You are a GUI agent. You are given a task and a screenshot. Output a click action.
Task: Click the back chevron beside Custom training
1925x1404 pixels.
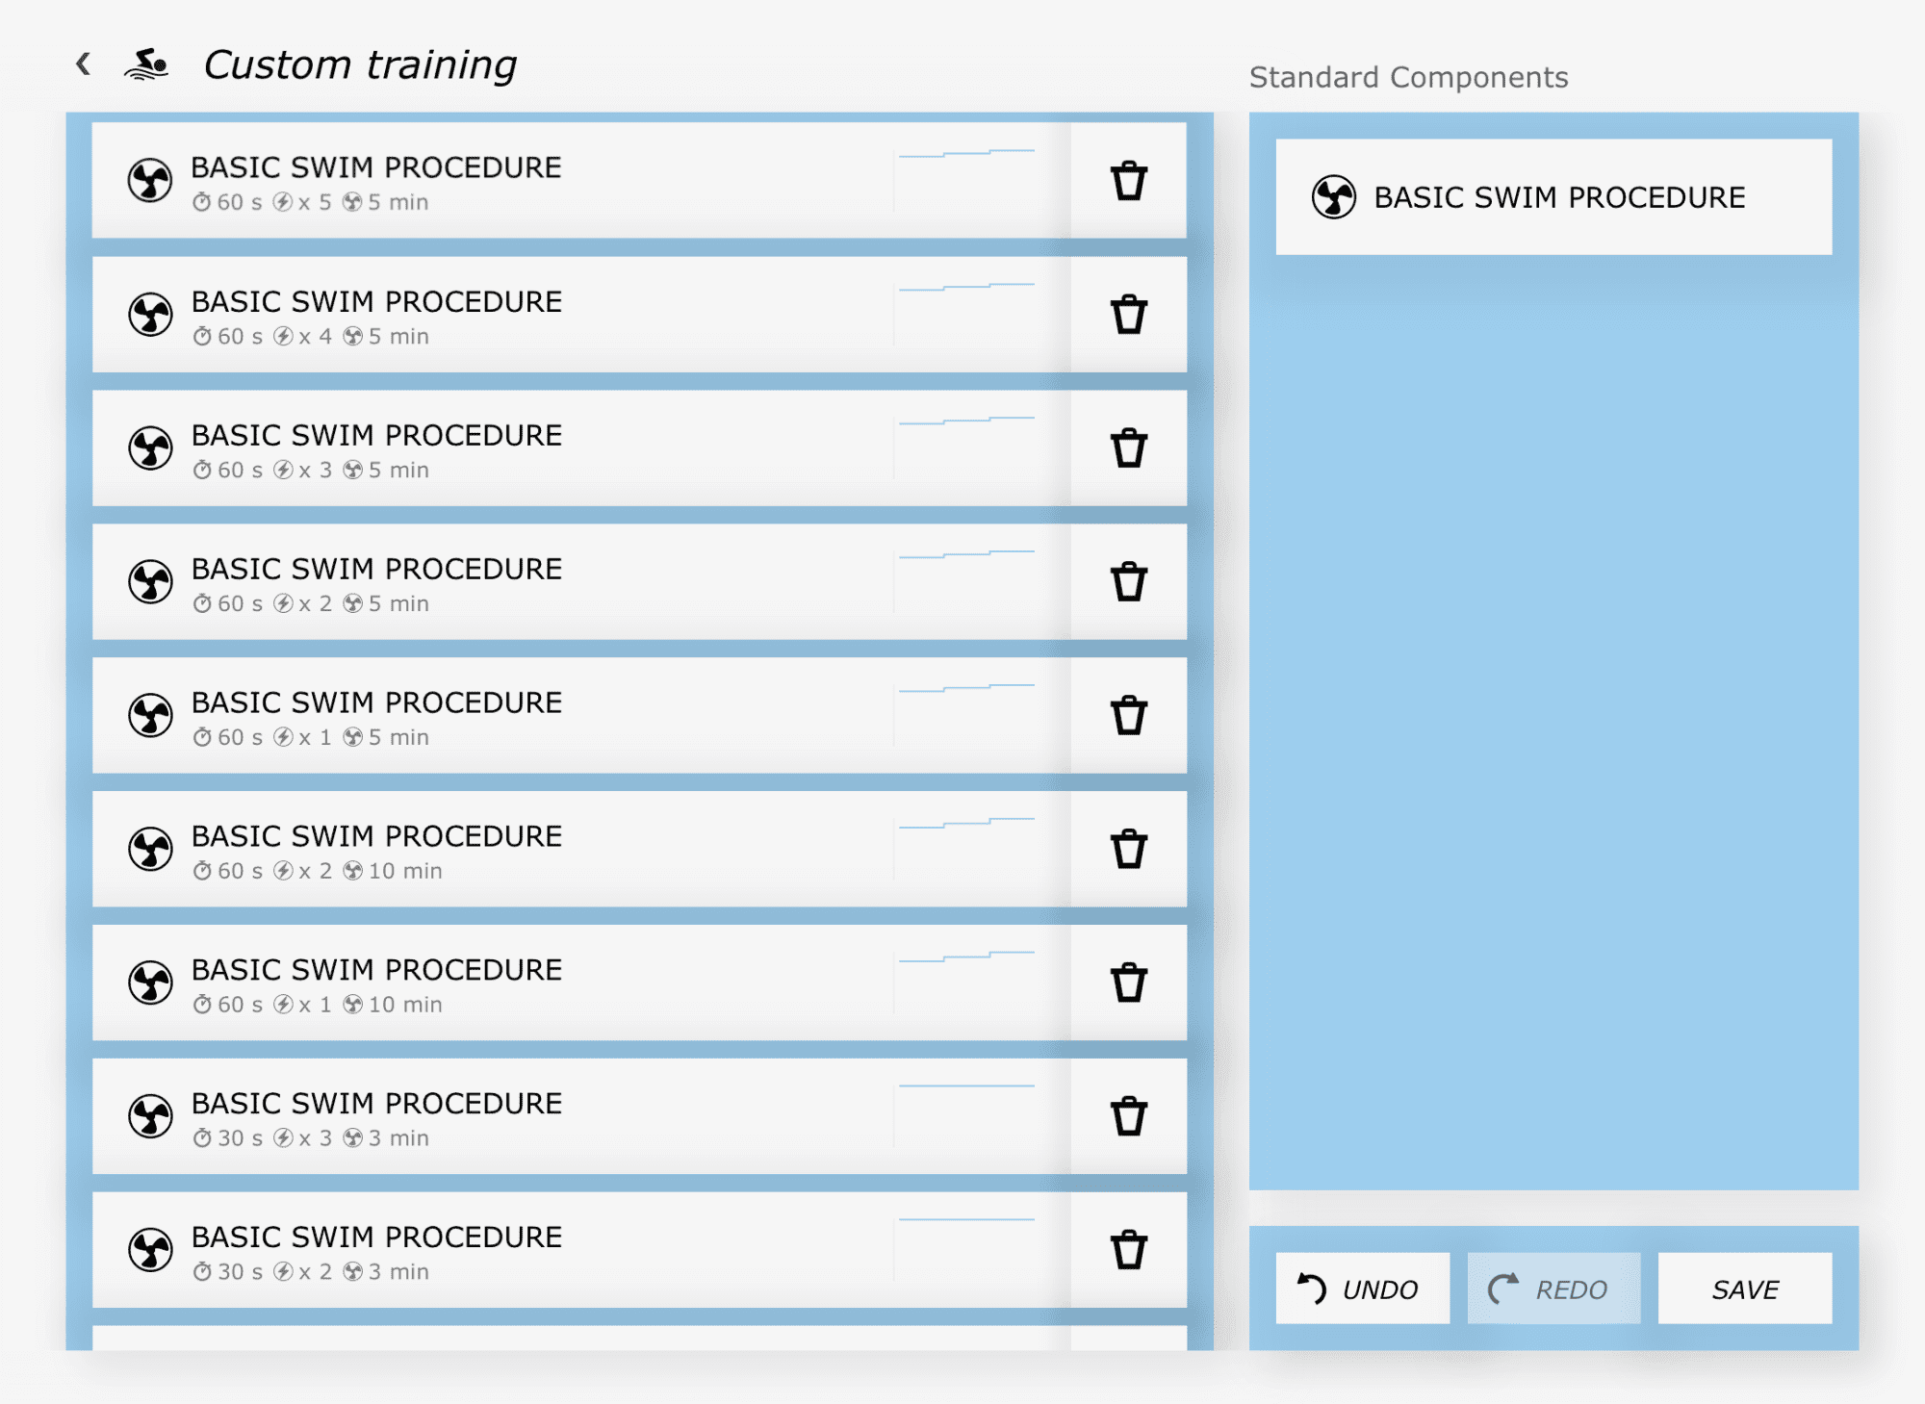tap(82, 64)
